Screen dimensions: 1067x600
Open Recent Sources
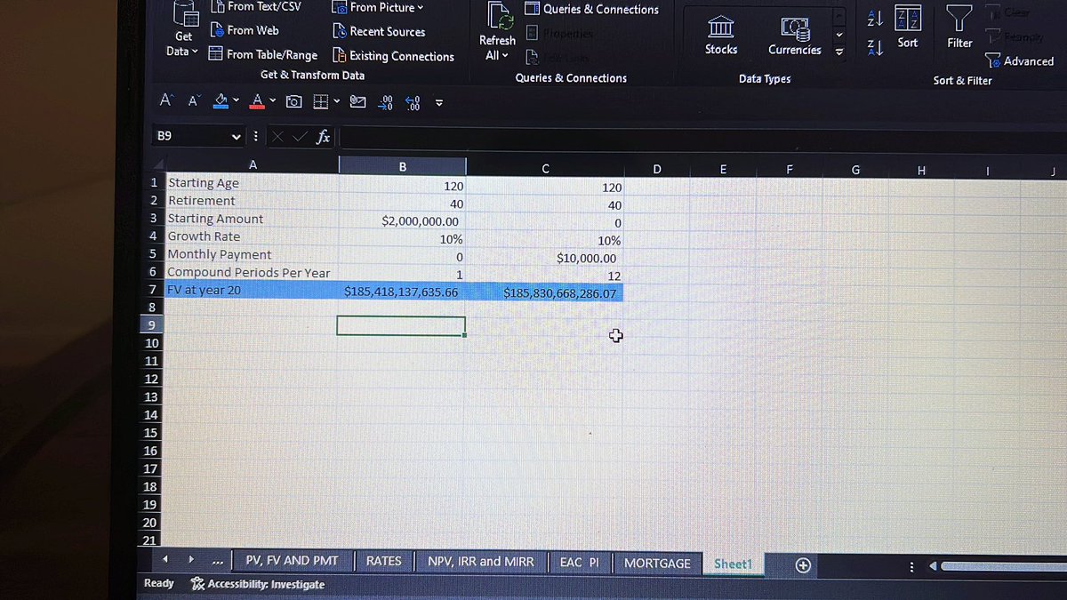click(379, 31)
